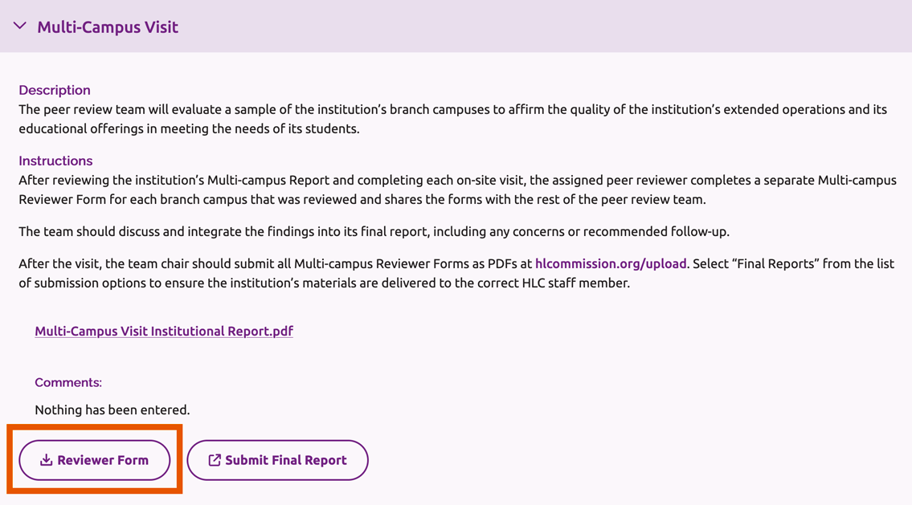This screenshot has width=912, height=505.
Task: Open the Submit Final Report button
Action: [x=277, y=459]
